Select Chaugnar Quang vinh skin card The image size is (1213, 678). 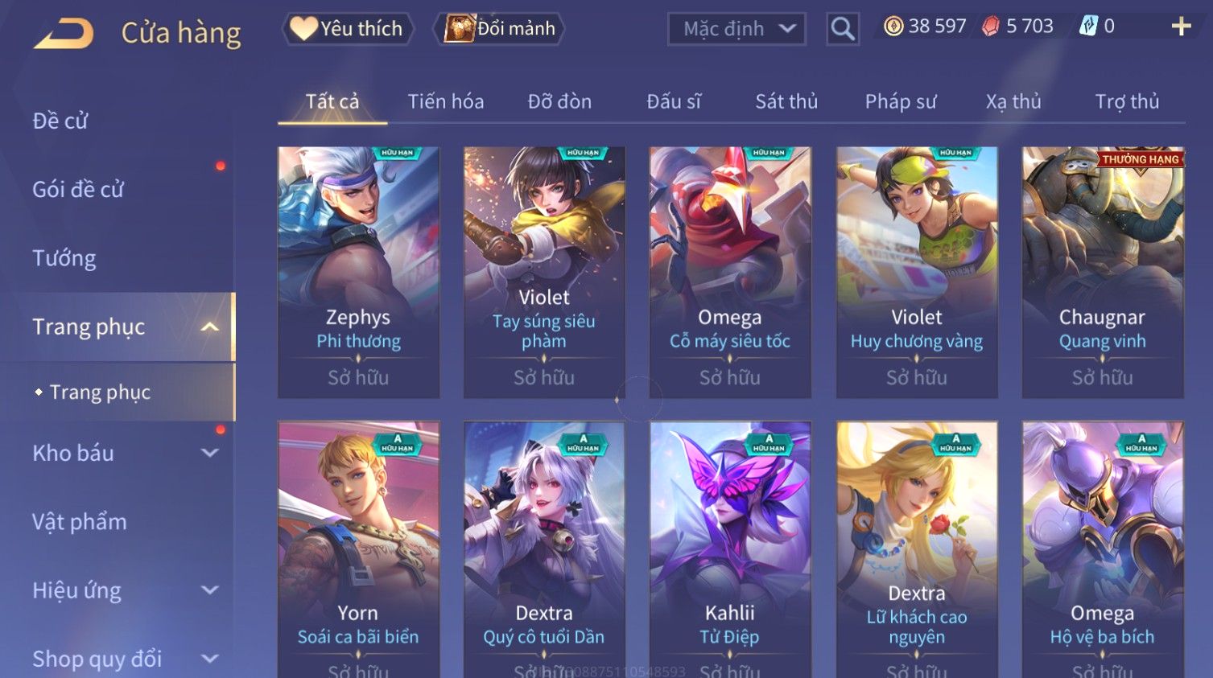pos(1102,272)
